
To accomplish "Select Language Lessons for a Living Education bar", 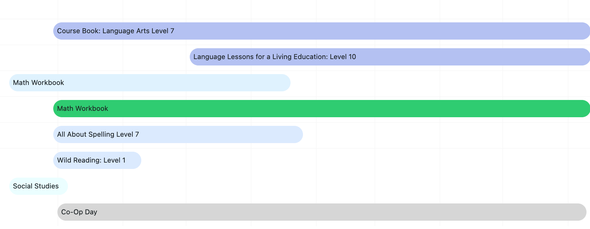I will tap(389, 57).
